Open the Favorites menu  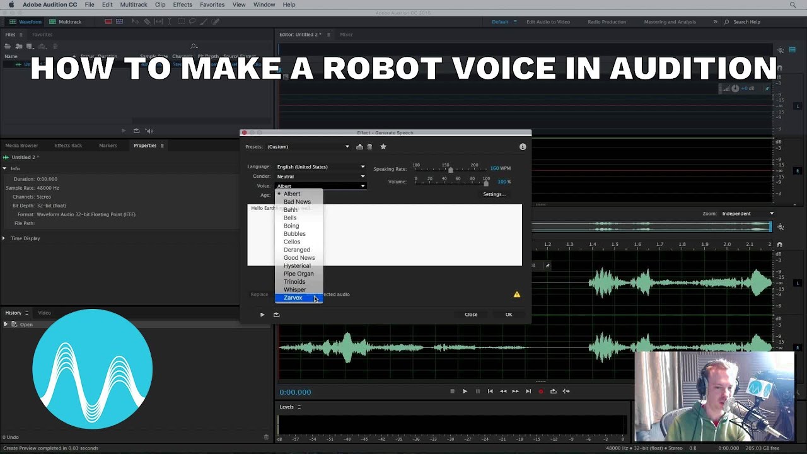point(212,4)
